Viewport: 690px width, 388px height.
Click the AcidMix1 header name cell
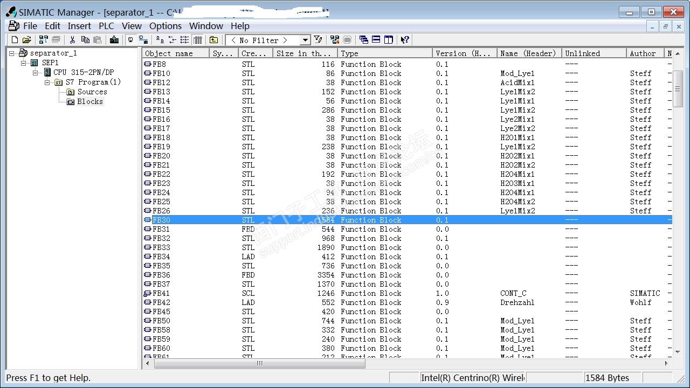click(517, 82)
